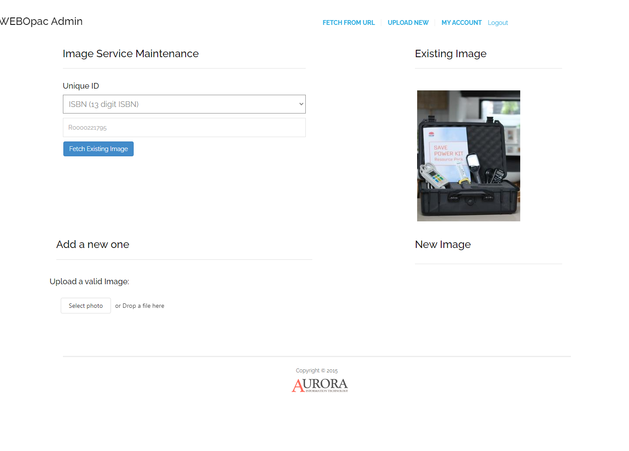Click the Aurora Information Technology logo
Screen dimensions: 629x451
320,385
